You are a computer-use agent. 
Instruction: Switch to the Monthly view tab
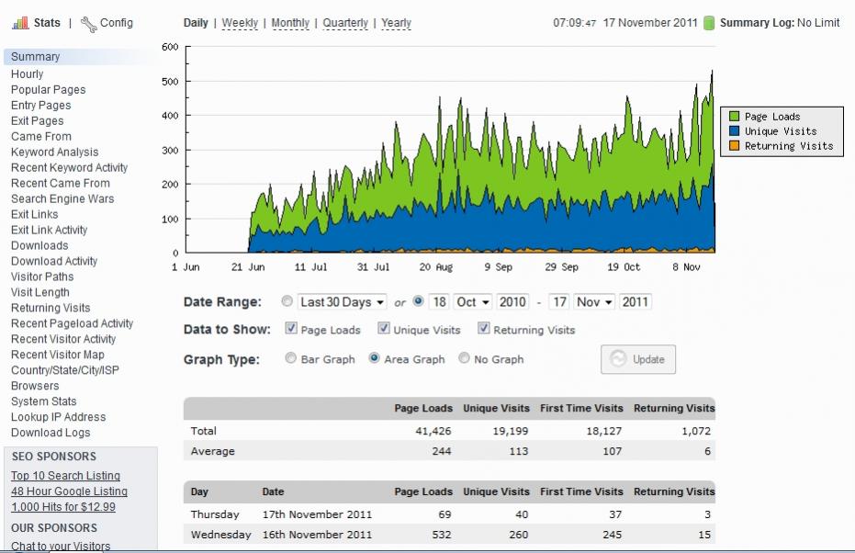(290, 23)
